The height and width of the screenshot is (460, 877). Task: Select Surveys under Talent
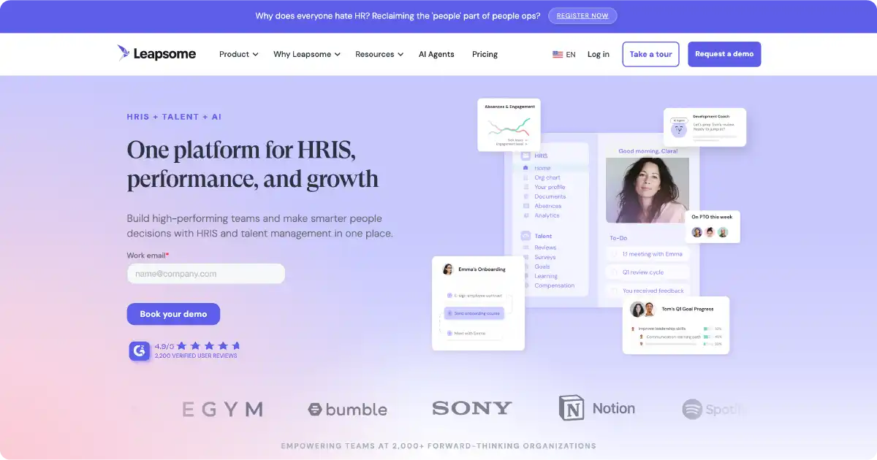[x=545, y=257]
